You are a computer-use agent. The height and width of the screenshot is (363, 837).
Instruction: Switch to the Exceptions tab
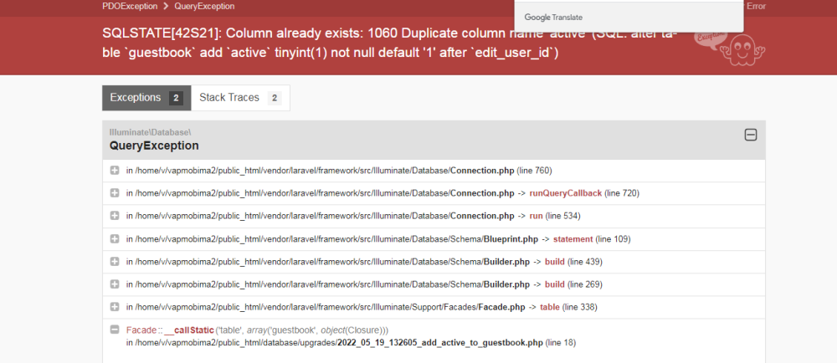[x=135, y=98]
